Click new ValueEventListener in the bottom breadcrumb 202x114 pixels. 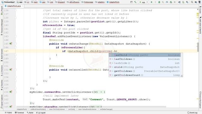point(87,109)
